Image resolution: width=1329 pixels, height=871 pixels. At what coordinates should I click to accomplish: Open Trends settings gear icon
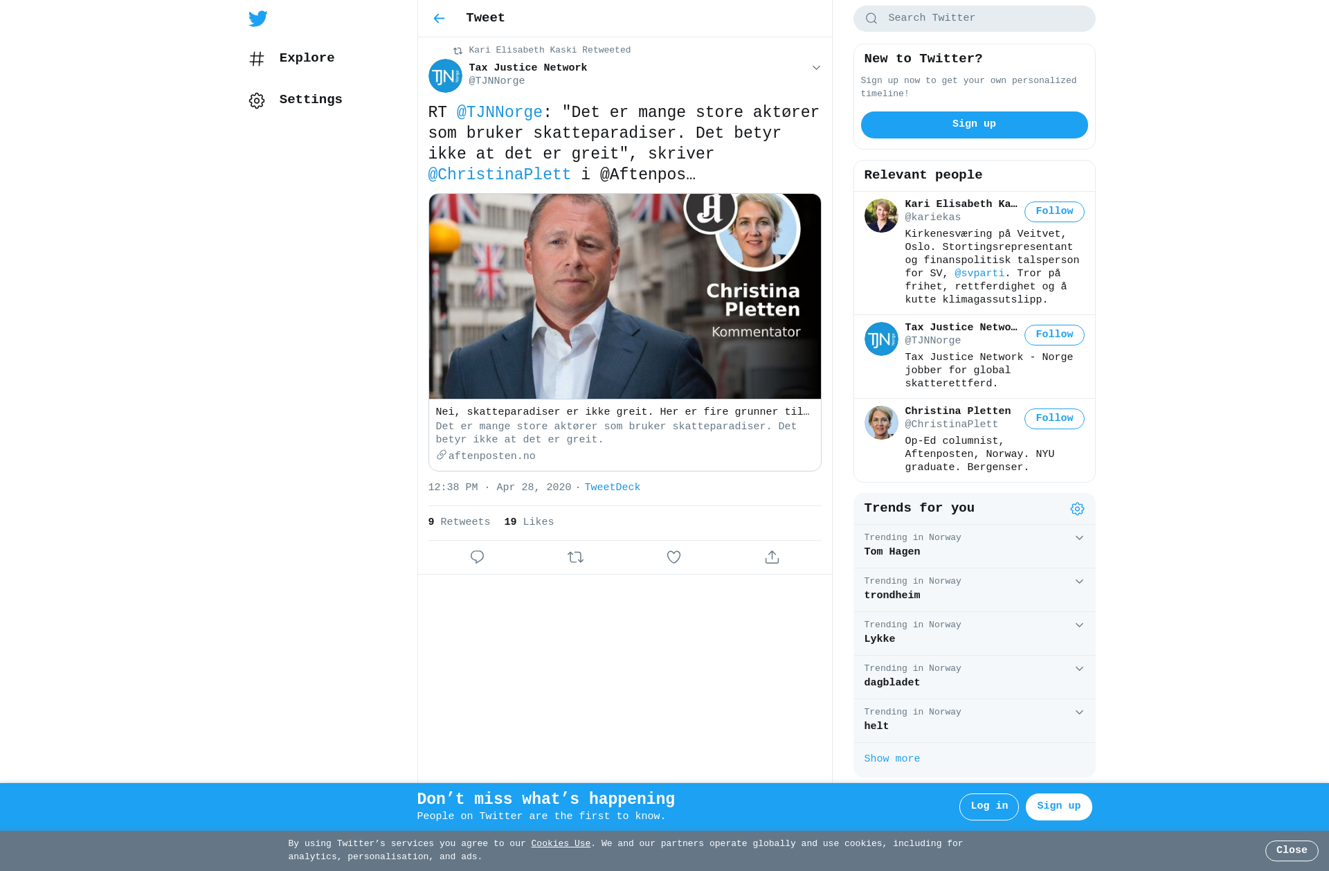coord(1077,509)
